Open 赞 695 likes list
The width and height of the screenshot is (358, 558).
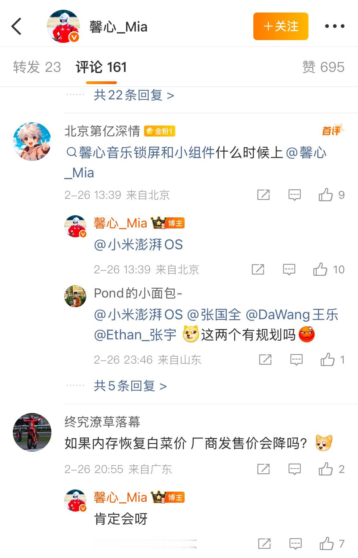tap(323, 67)
